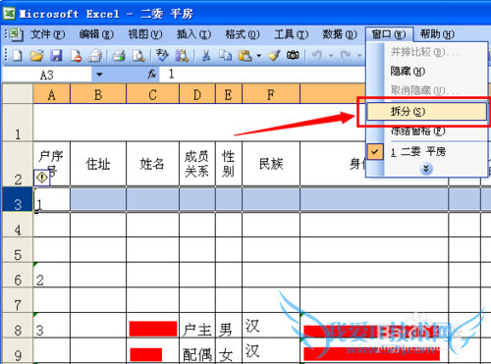This screenshot has height=364, width=491.
Task: Click the cell containing 户主
Action: [x=197, y=326]
